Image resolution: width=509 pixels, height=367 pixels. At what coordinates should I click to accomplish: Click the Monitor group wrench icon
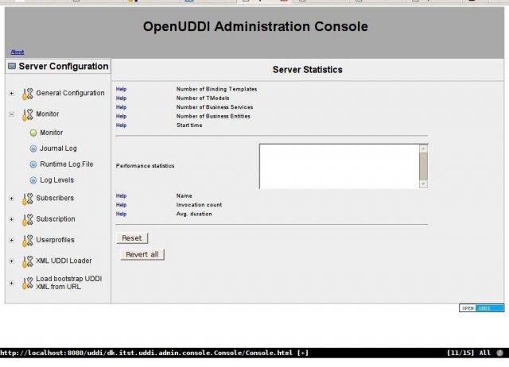click(28, 114)
